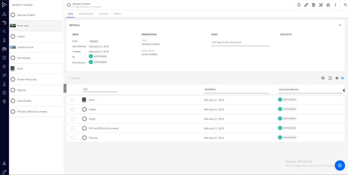Screen dimensions: 348x175
Task: Open the three-dot more actions menu
Action: 336,5
